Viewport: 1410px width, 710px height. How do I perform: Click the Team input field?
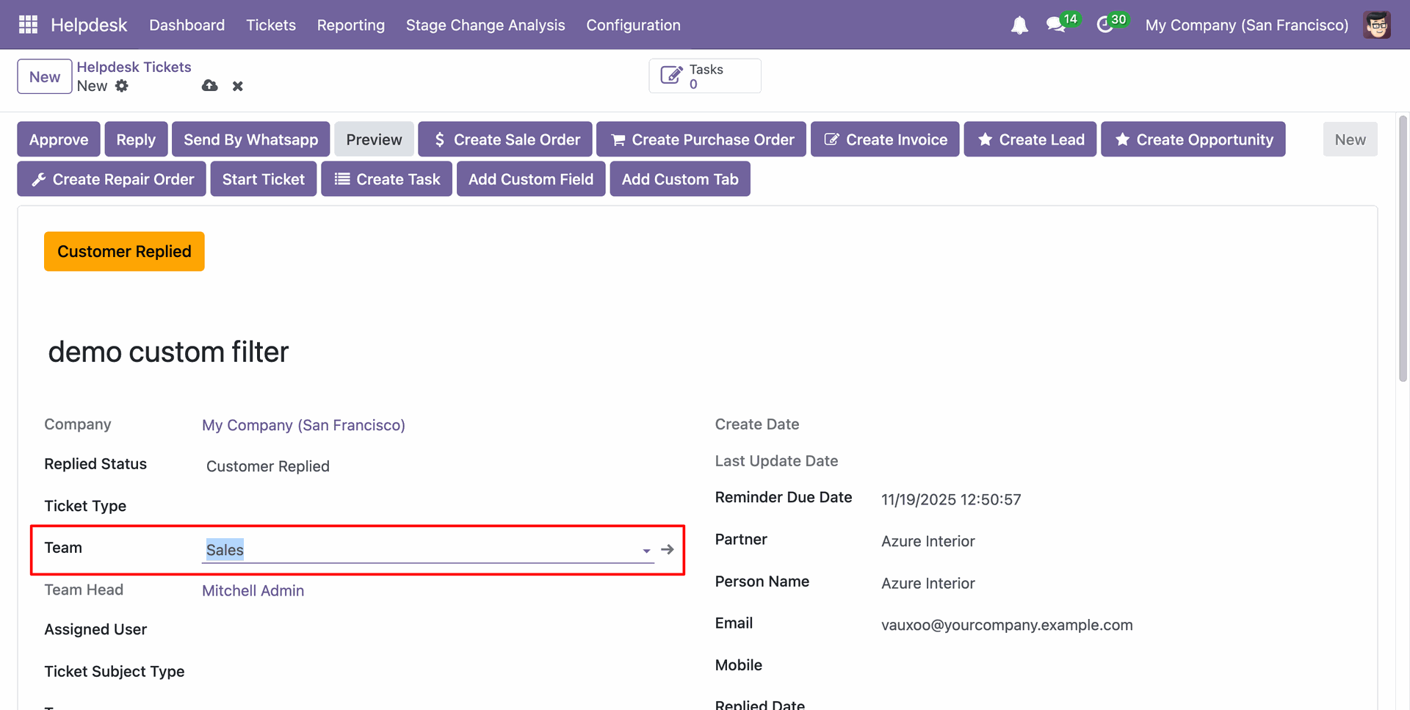419,550
